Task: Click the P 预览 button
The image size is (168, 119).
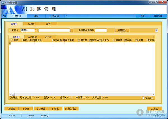Action: (55, 109)
